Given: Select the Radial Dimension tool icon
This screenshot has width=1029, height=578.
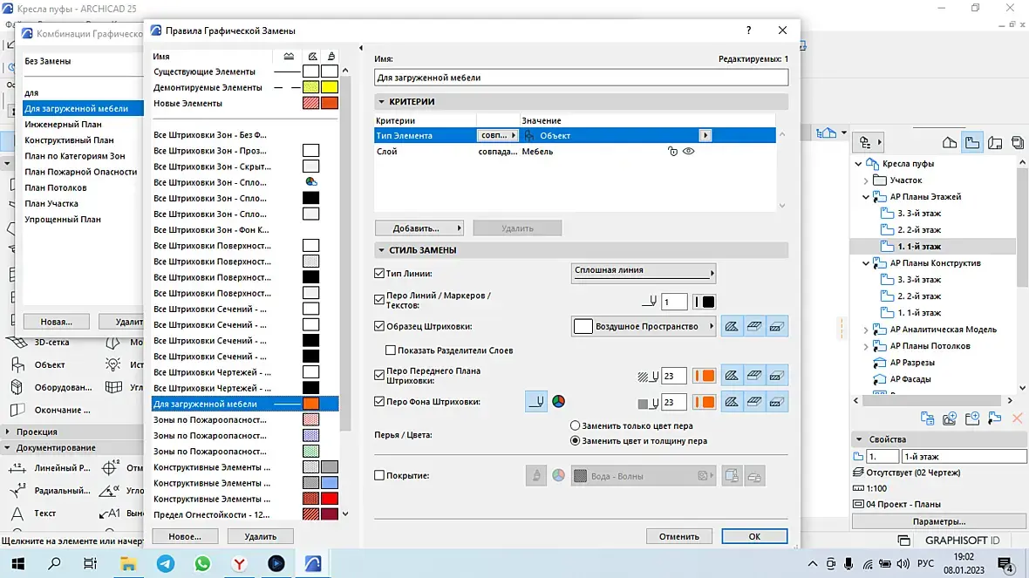Looking at the screenshot, I should click(x=17, y=490).
